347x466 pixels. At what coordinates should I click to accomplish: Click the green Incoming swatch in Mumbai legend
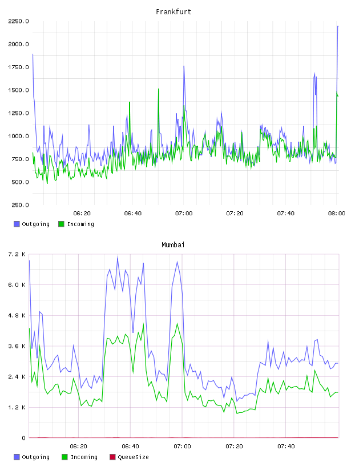pyautogui.click(x=64, y=457)
